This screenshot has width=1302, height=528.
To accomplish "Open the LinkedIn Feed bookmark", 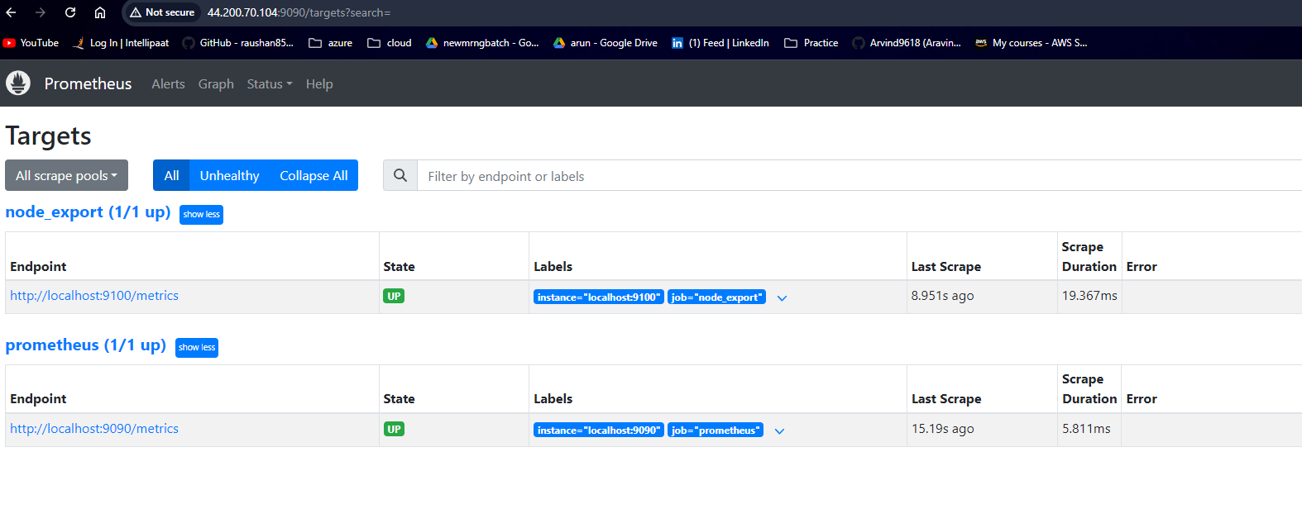I will 720,43.
